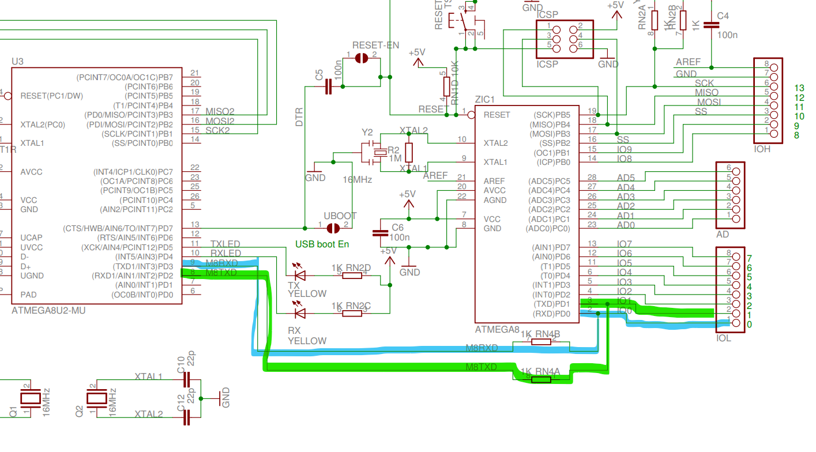Click M8RXD label beside U3 pin 9
Image resolution: width=816 pixels, height=452 pixels.
(221, 263)
